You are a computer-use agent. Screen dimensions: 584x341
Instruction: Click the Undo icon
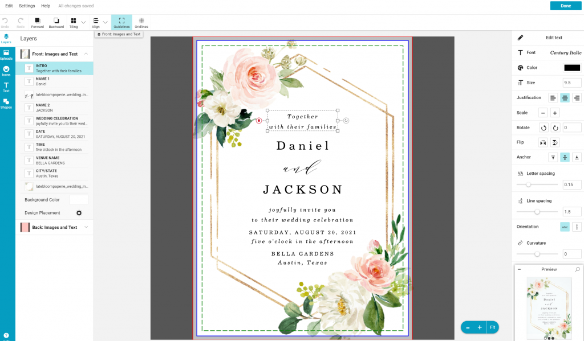click(5, 21)
